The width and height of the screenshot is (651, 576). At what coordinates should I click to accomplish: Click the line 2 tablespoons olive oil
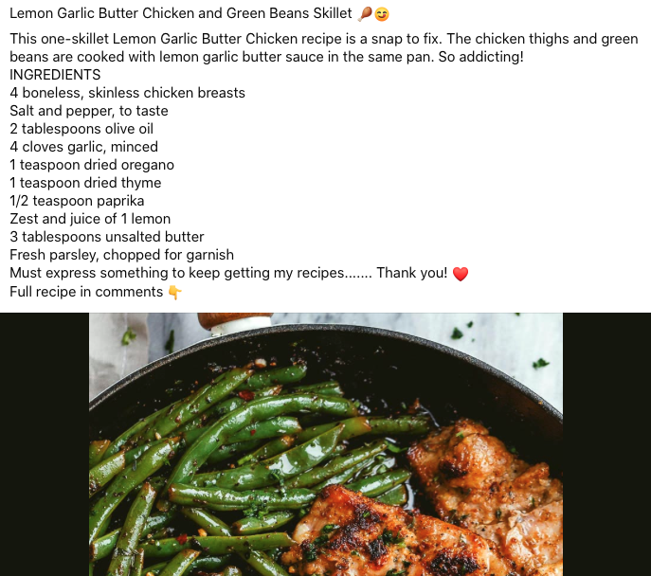81,129
